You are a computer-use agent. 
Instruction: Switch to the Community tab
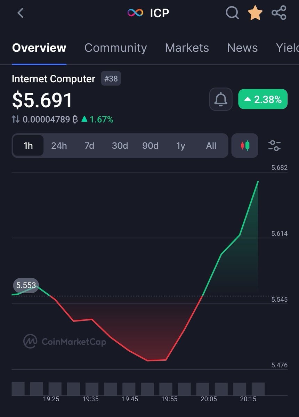coord(115,48)
